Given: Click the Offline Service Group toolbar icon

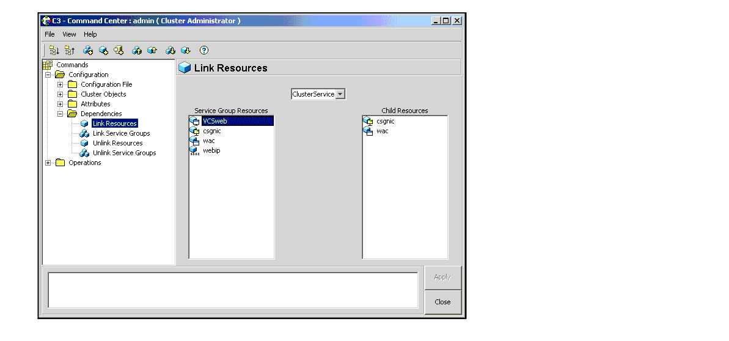Looking at the screenshot, I should (170, 51).
